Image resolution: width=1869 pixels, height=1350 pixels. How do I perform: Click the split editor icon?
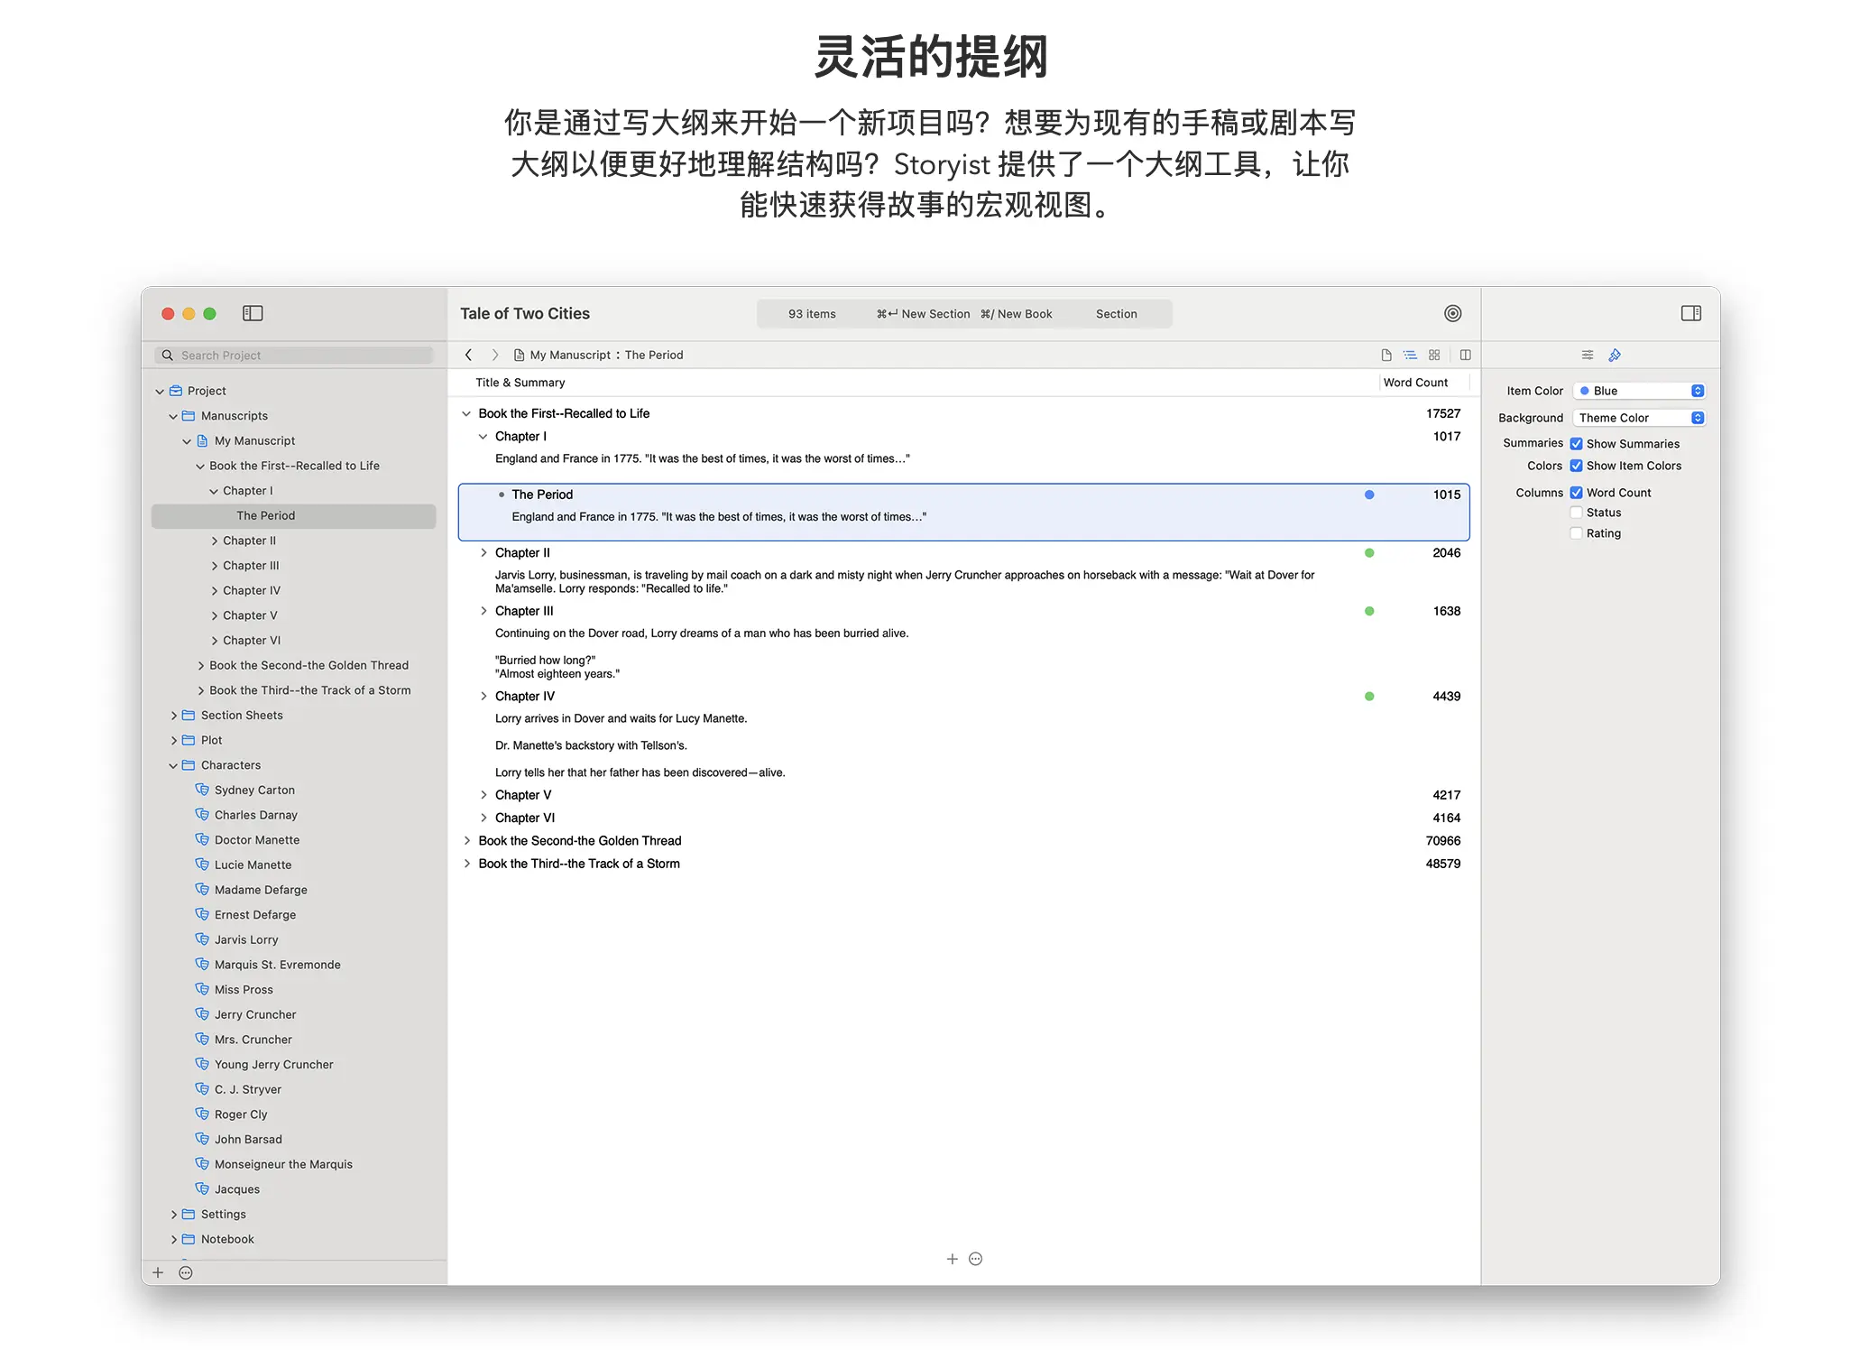pyautogui.click(x=1465, y=355)
